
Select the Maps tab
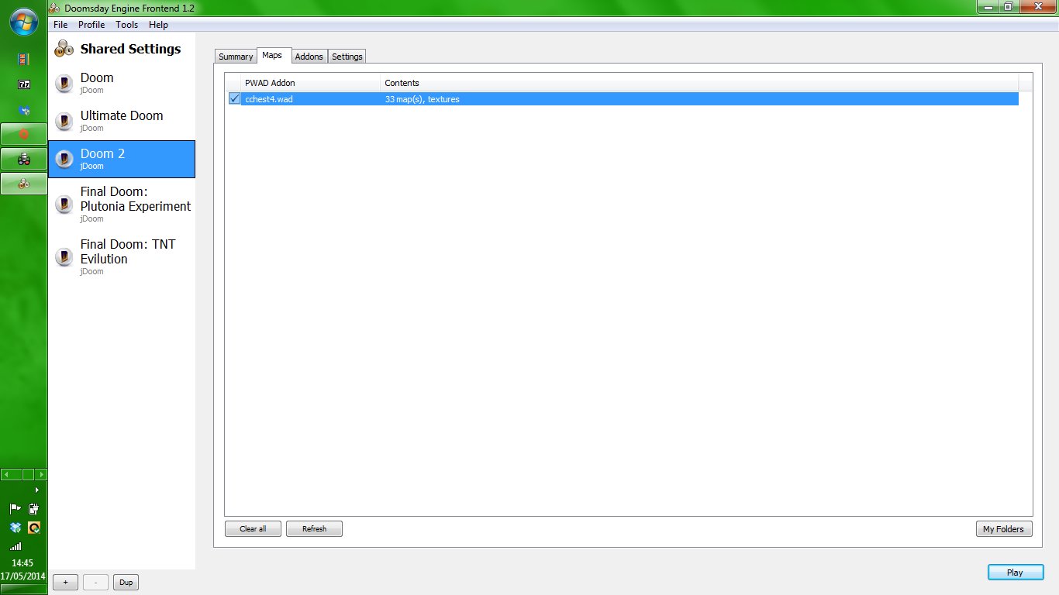pyautogui.click(x=272, y=55)
